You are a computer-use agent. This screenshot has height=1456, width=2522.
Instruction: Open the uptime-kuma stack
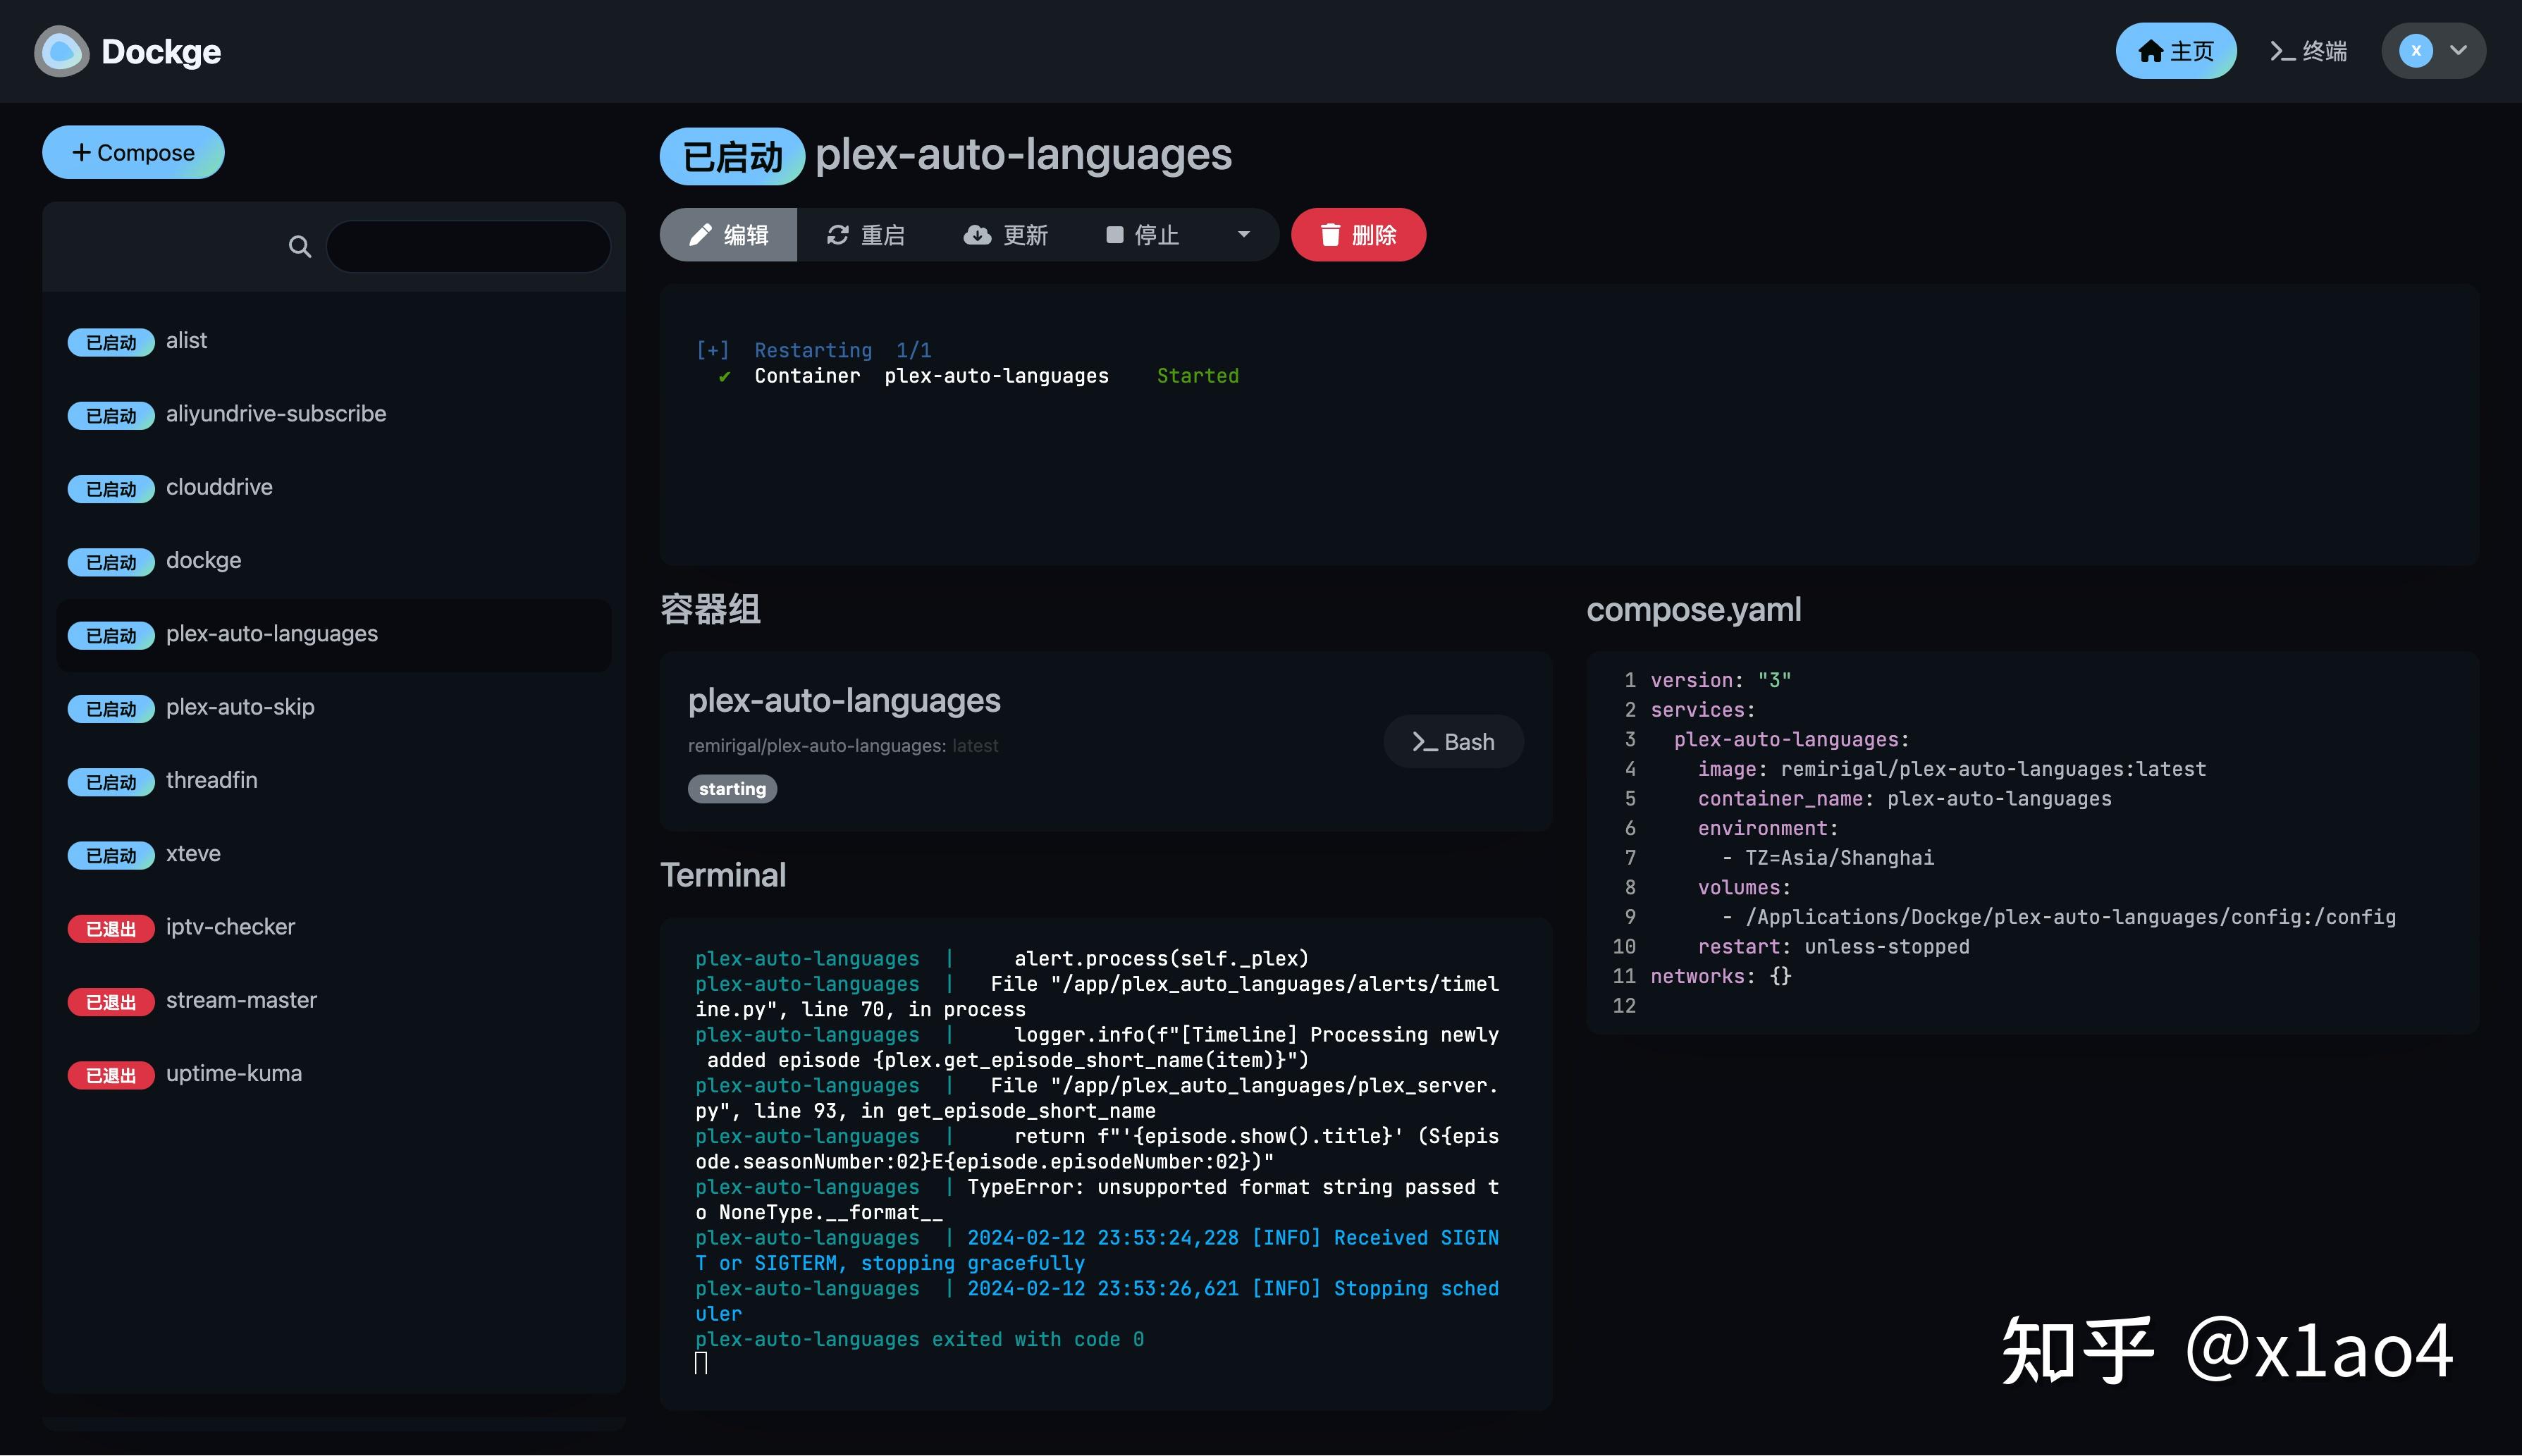(233, 1073)
